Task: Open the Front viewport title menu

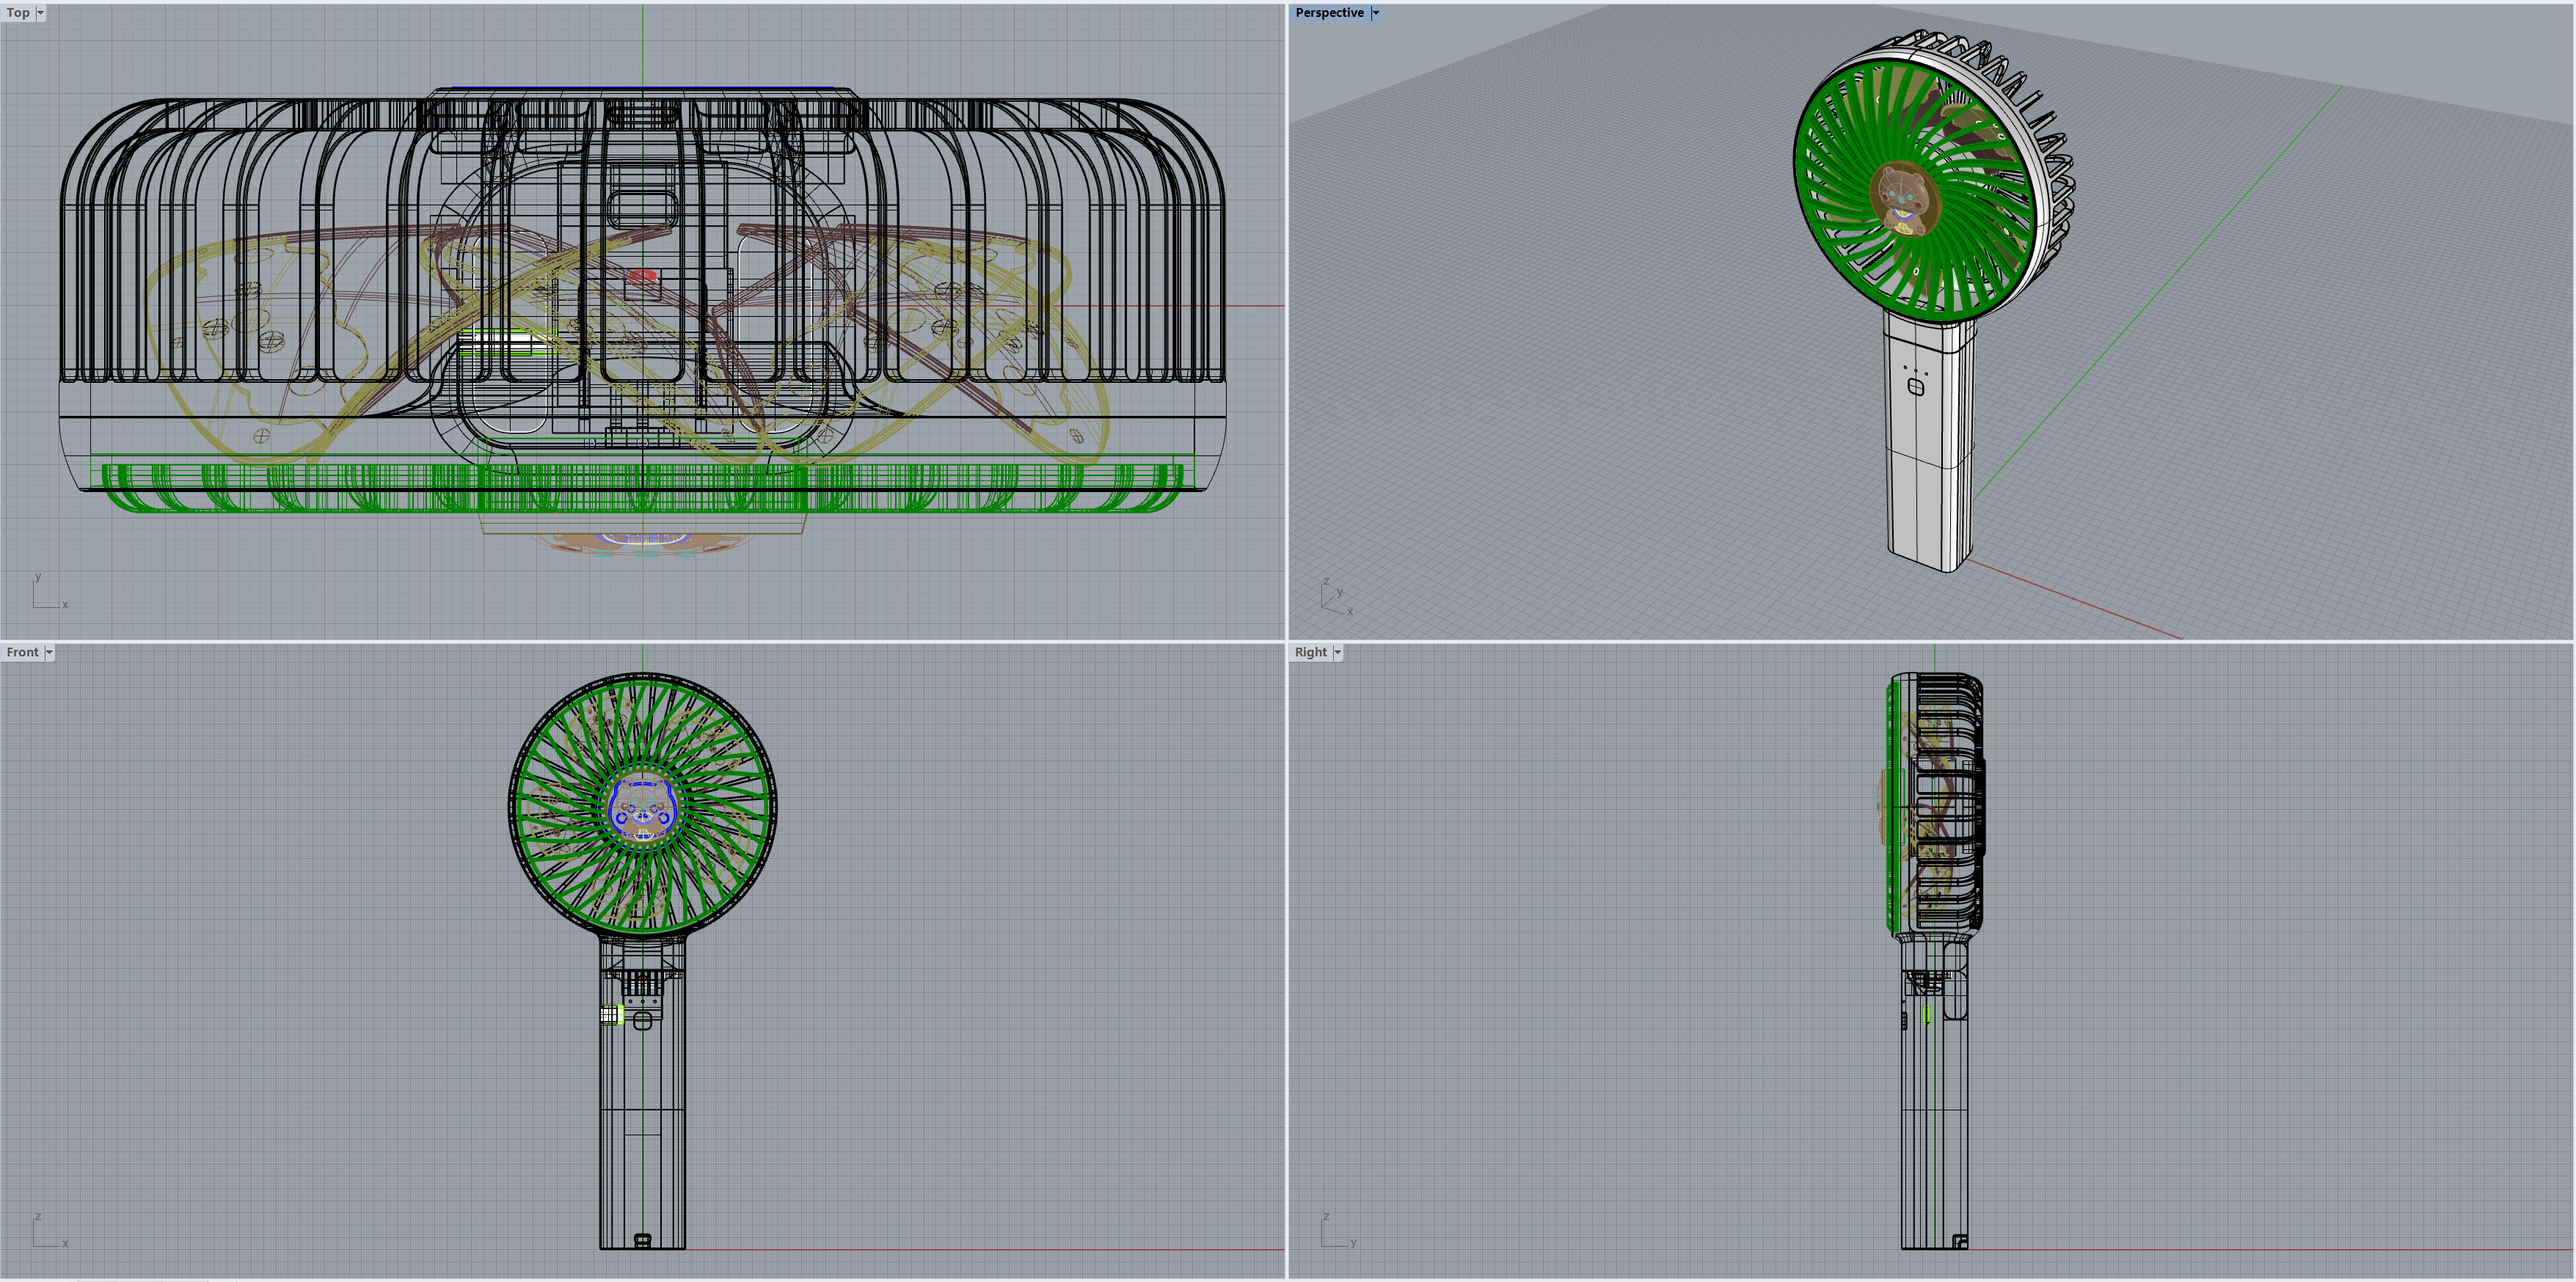Action: pos(22,651)
